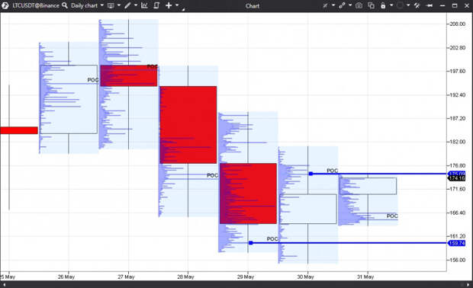The height and width of the screenshot is (288, 473).
Task: Click the link chain icon
Action: click(x=342, y=5)
